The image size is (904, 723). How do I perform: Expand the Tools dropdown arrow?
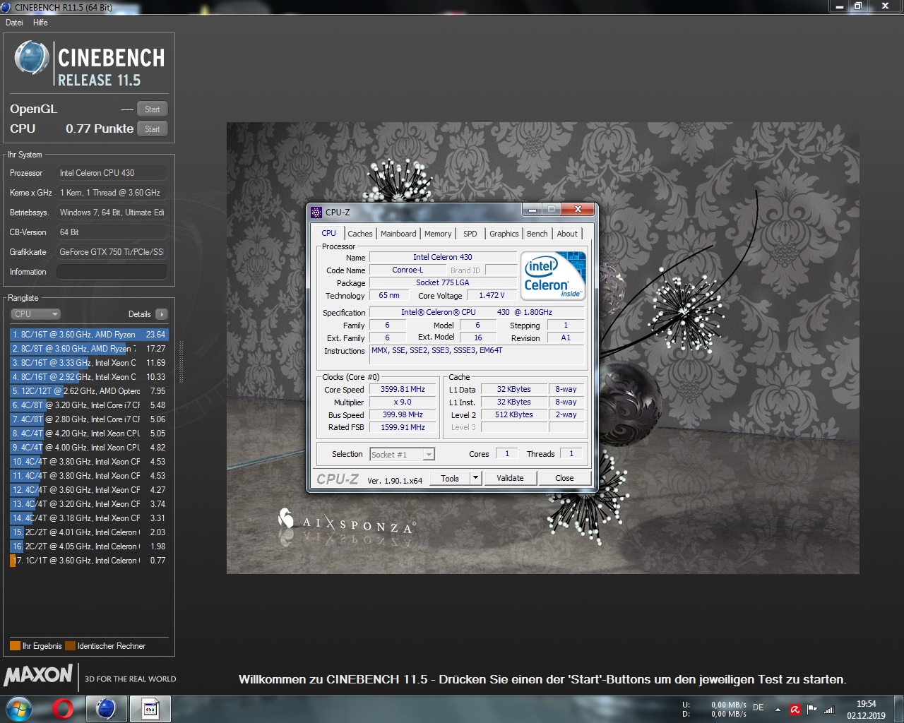(476, 478)
